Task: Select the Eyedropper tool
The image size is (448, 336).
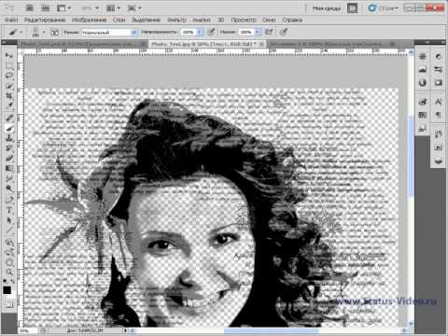Action: (9, 105)
